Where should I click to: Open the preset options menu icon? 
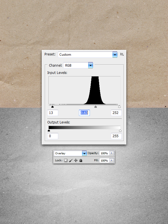pos(122,54)
